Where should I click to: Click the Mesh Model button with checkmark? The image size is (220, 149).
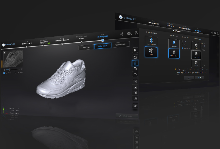coord(127,116)
